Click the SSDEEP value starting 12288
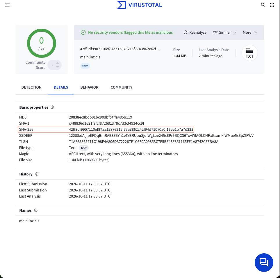 [x=161, y=135]
